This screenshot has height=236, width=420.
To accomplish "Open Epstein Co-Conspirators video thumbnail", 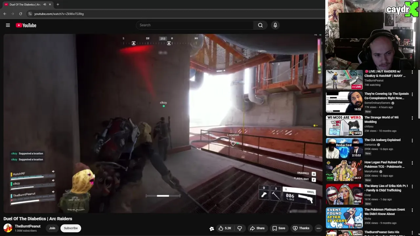I will 344,102.
